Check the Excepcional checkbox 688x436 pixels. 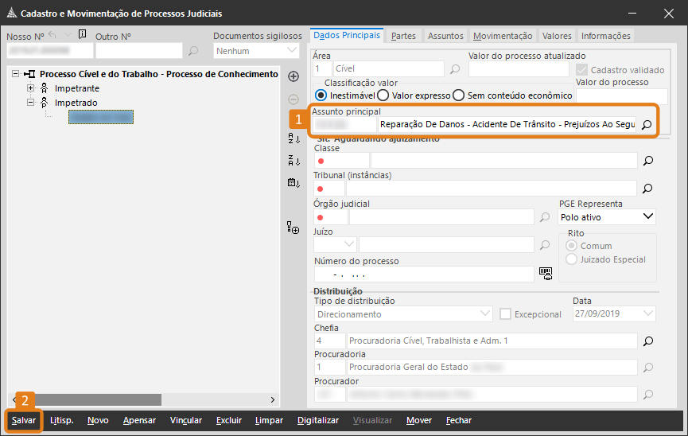[x=505, y=314]
